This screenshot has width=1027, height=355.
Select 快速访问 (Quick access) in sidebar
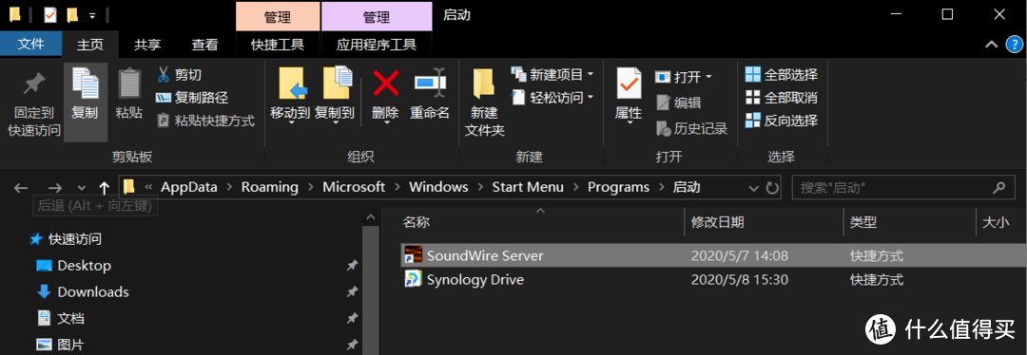click(x=66, y=239)
